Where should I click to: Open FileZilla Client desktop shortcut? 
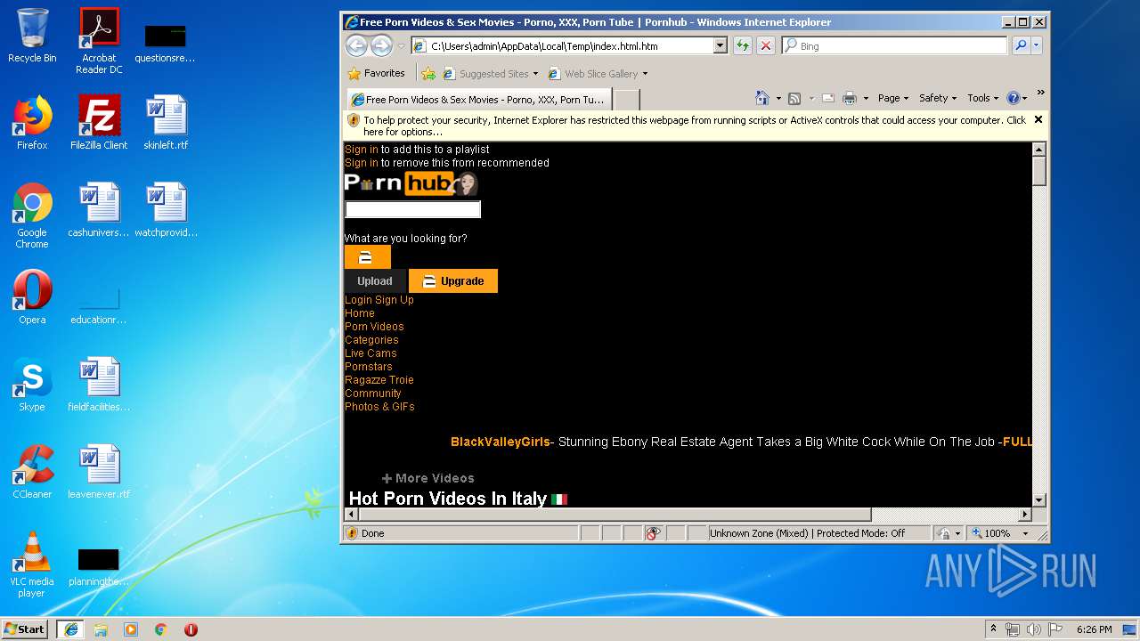pyautogui.click(x=99, y=123)
